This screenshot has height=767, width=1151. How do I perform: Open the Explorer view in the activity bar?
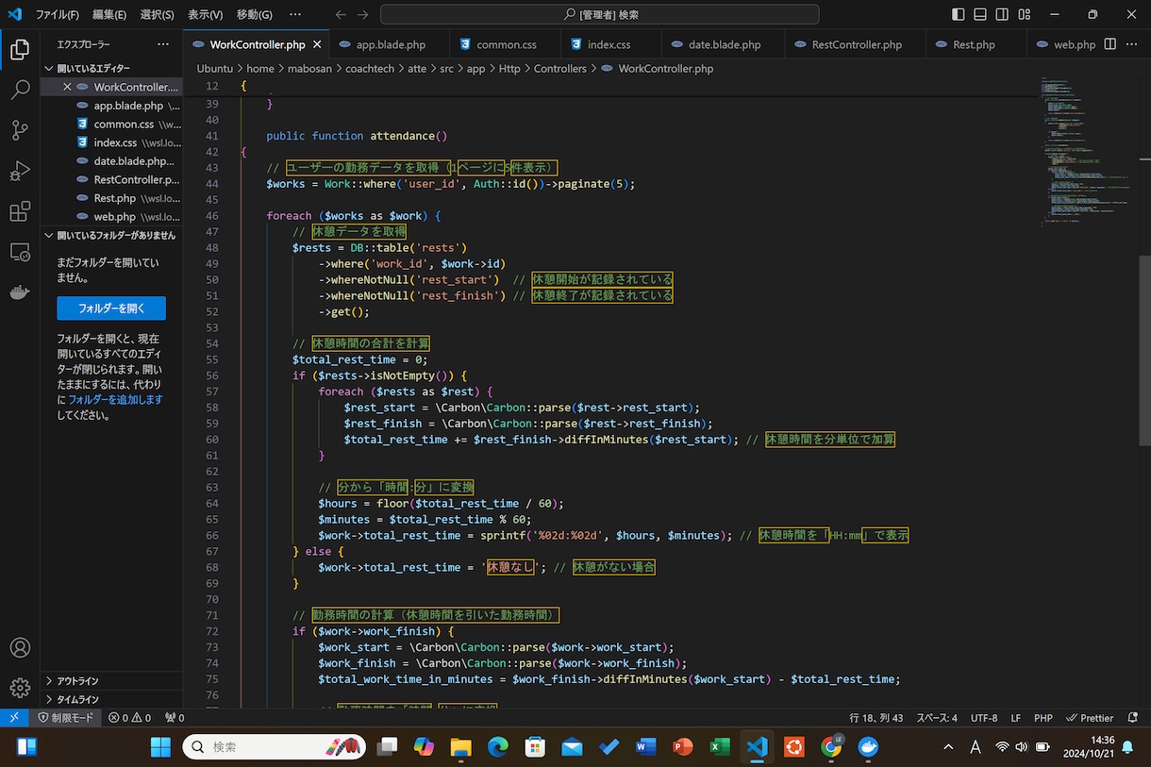(20, 50)
